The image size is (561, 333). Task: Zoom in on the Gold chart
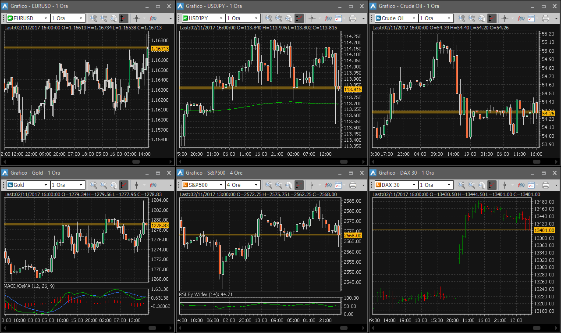93,185
